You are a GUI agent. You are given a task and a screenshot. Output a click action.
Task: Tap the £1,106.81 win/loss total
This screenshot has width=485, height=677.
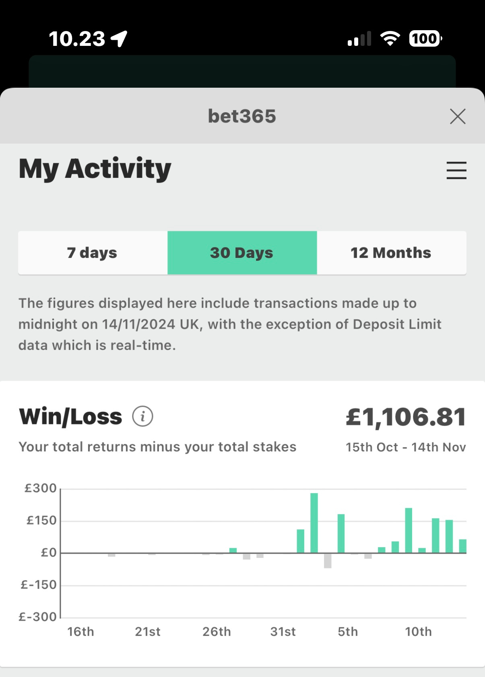pyautogui.click(x=406, y=417)
